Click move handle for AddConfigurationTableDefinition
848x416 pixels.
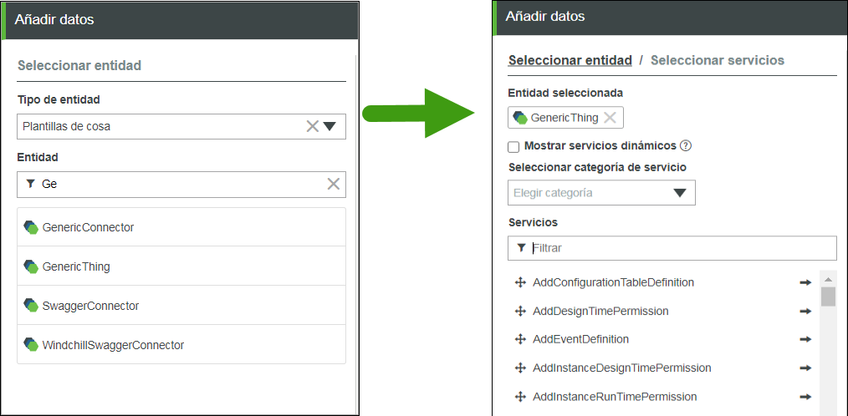[519, 282]
